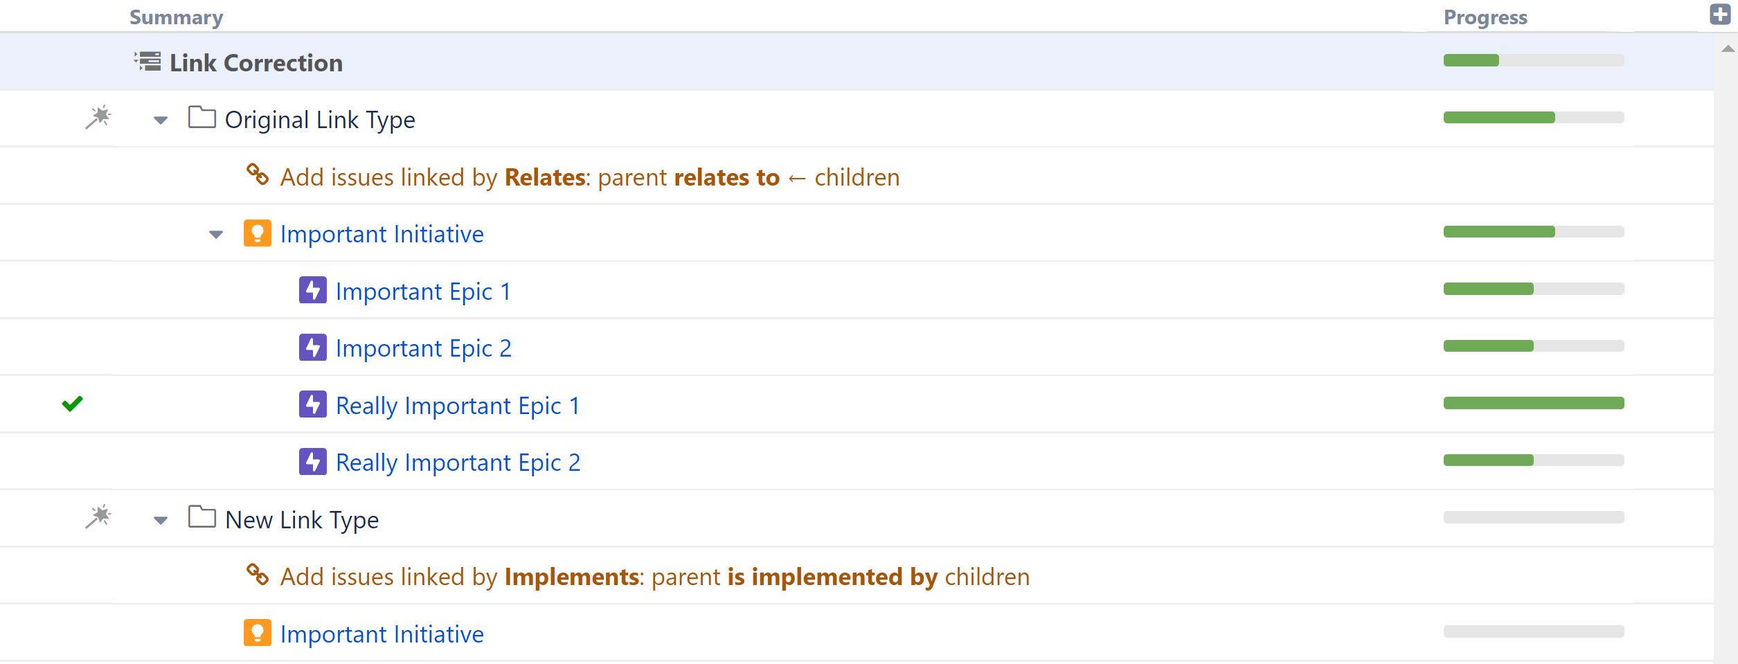This screenshot has height=664, width=1738.
Task: Collapse the New Link Type folder
Action: point(161,521)
